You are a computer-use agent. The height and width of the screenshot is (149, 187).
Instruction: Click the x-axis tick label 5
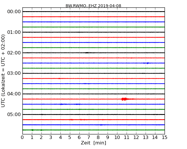[x=70, y=138]
